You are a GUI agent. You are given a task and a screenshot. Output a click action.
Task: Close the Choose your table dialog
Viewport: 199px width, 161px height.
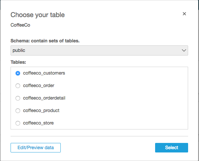tap(184, 14)
